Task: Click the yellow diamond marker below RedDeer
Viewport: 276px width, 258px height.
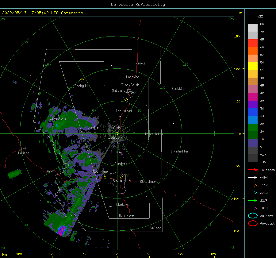Action: (126, 100)
